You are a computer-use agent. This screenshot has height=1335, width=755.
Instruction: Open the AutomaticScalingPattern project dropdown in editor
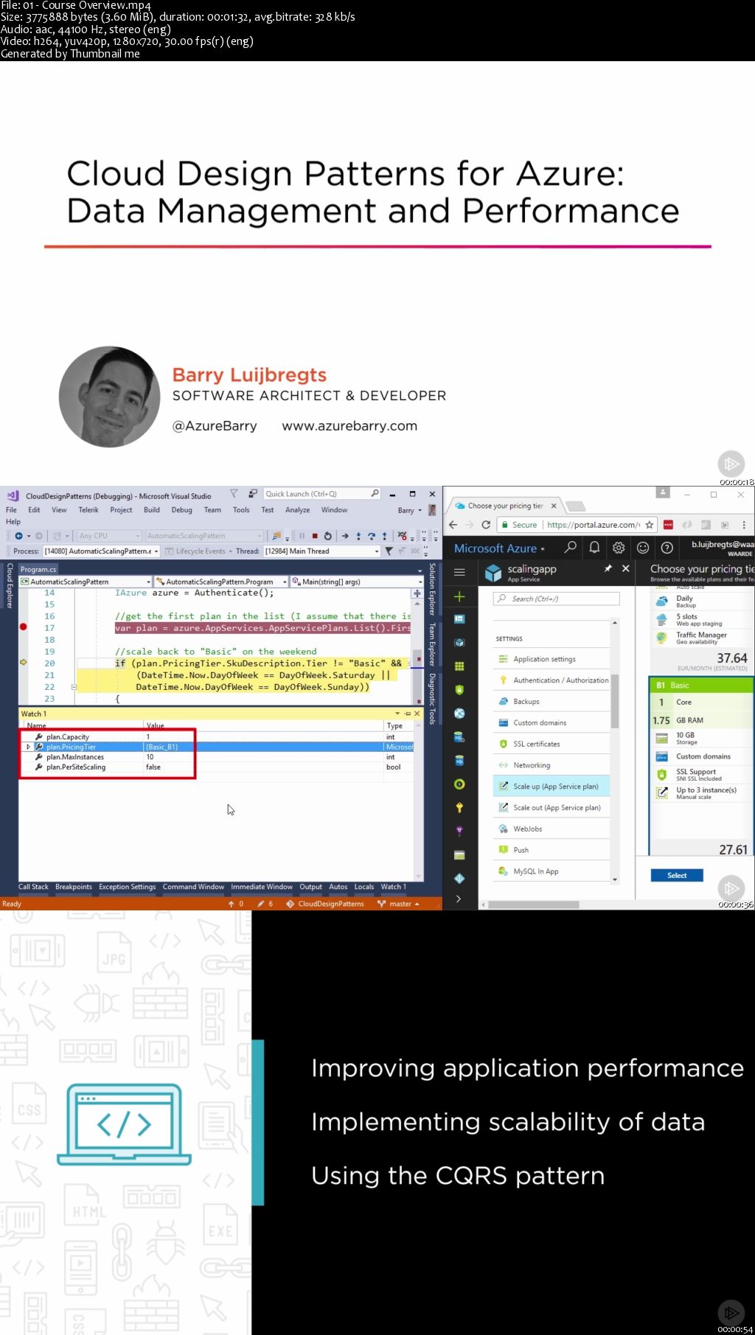coord(85,582)
